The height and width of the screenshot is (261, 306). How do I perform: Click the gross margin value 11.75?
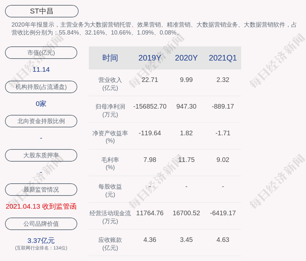(186, 160)
